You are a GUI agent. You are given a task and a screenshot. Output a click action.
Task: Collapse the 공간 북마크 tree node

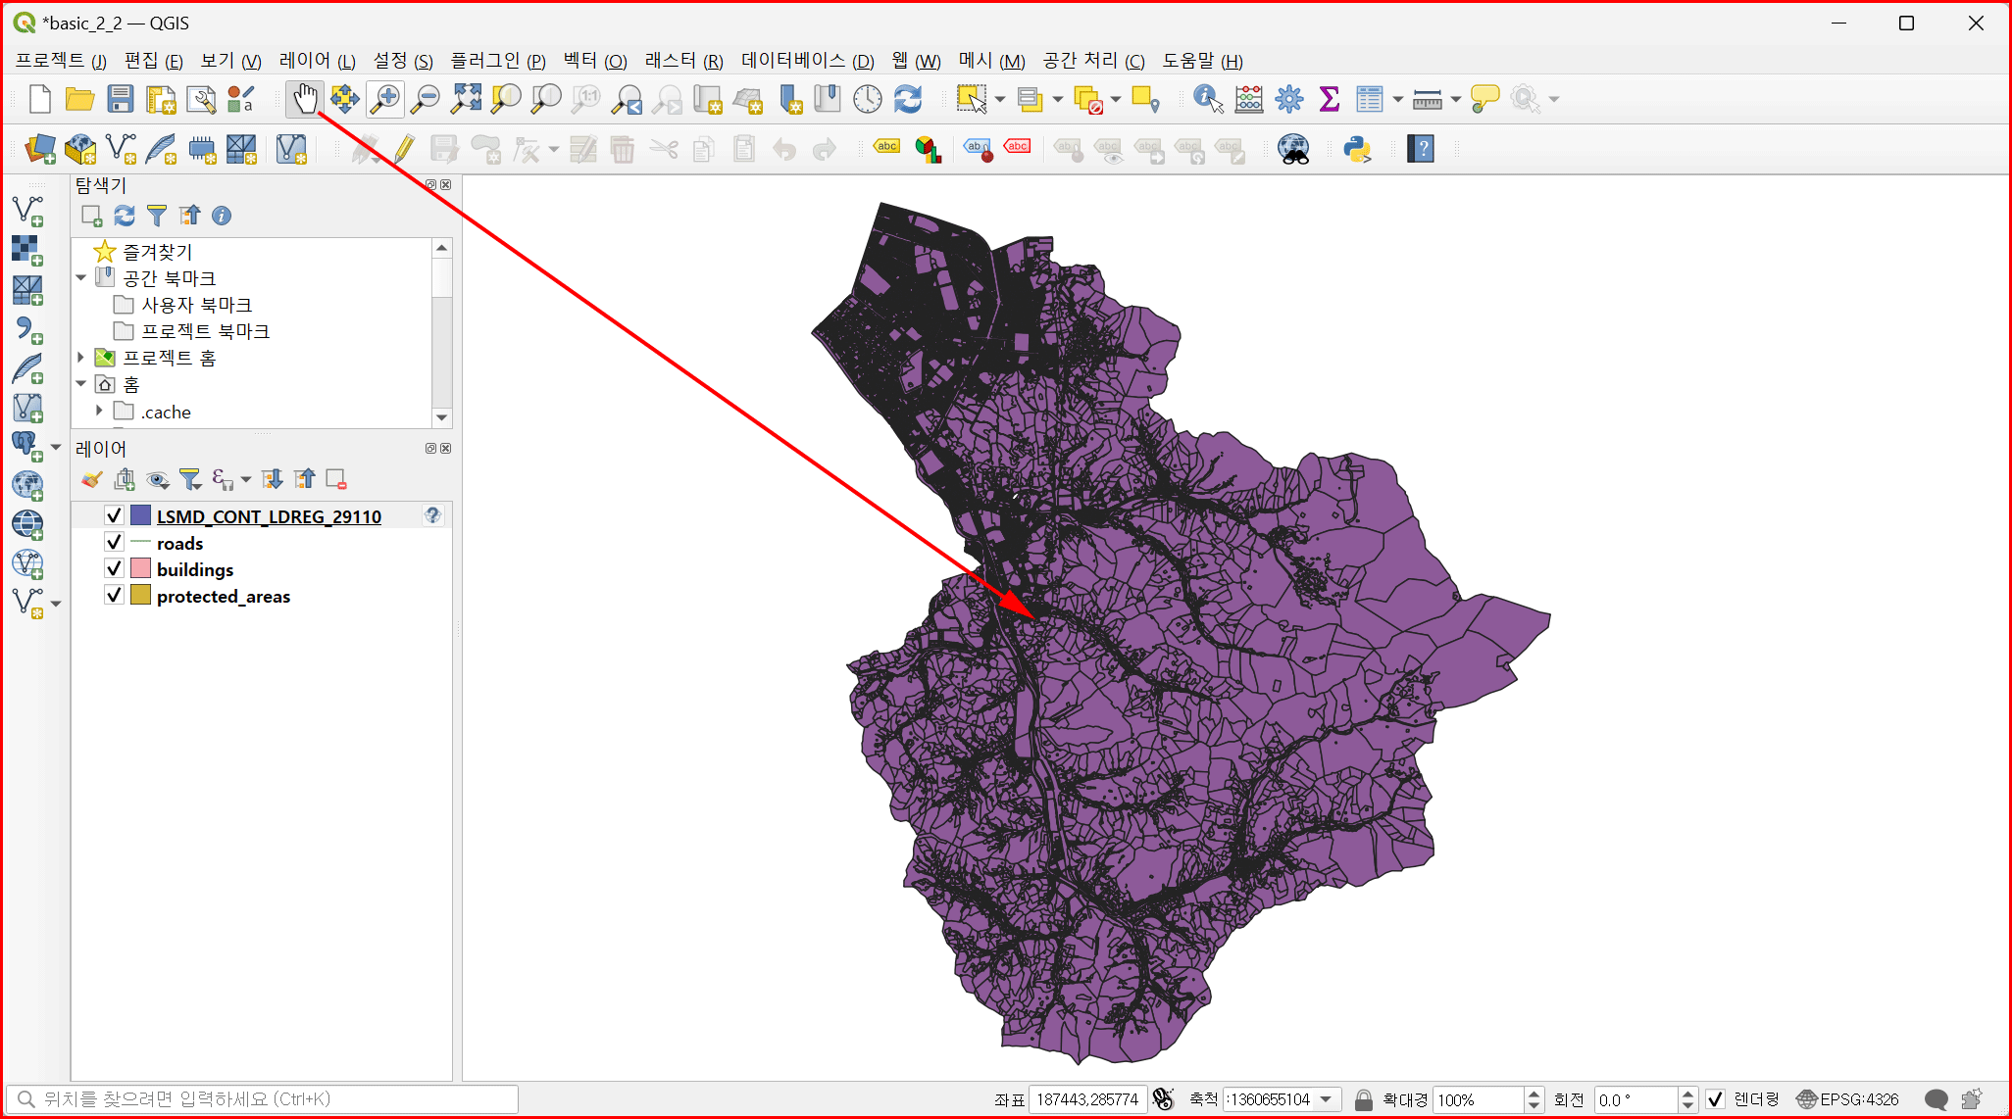[x=81, y=278]
